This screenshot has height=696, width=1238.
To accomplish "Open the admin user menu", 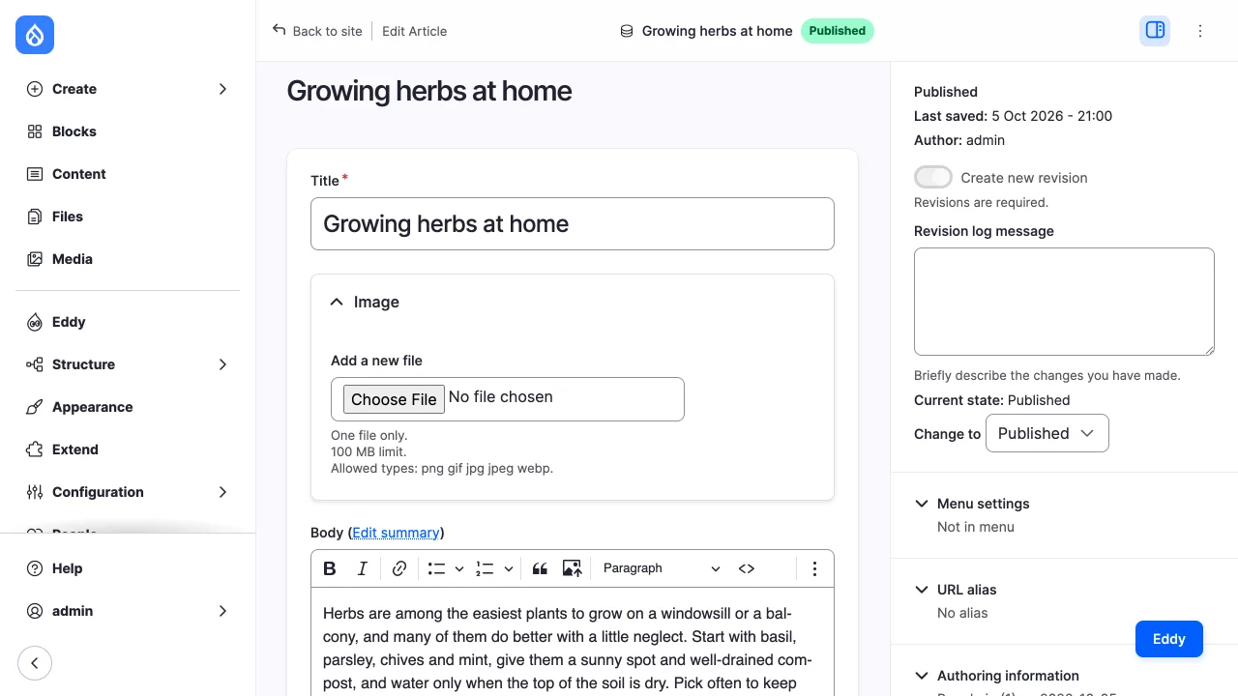I will point(128,611).
